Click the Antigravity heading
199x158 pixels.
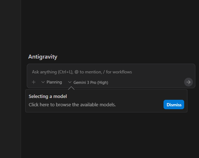(43, 57)
